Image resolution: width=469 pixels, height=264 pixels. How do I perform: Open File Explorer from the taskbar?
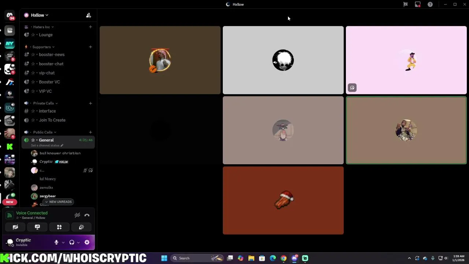tap(251, 258)
